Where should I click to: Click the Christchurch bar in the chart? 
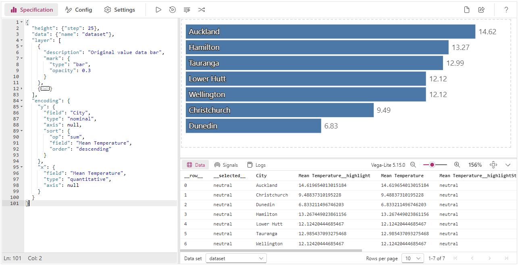click(280, 110)
